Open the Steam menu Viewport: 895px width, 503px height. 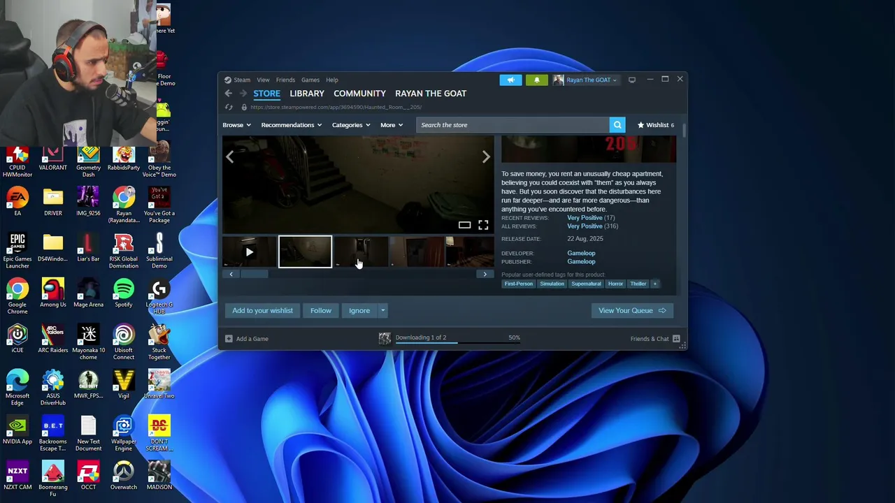click(x=242, y=80)
